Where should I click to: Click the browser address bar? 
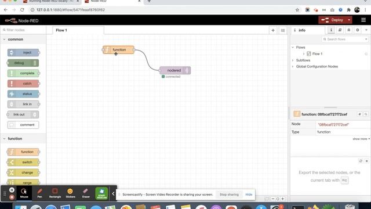click(163, 10)
